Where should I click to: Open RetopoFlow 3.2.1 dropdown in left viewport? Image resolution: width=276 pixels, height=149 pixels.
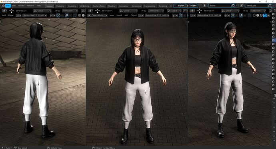35,15
